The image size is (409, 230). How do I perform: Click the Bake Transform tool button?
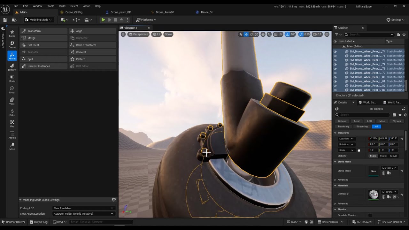[x=92, y=45]
